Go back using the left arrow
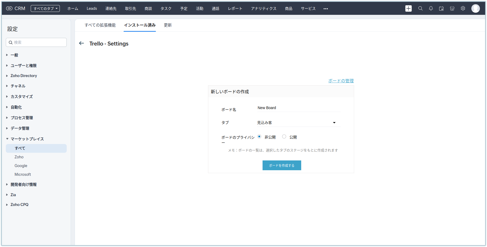 [82, 43]
